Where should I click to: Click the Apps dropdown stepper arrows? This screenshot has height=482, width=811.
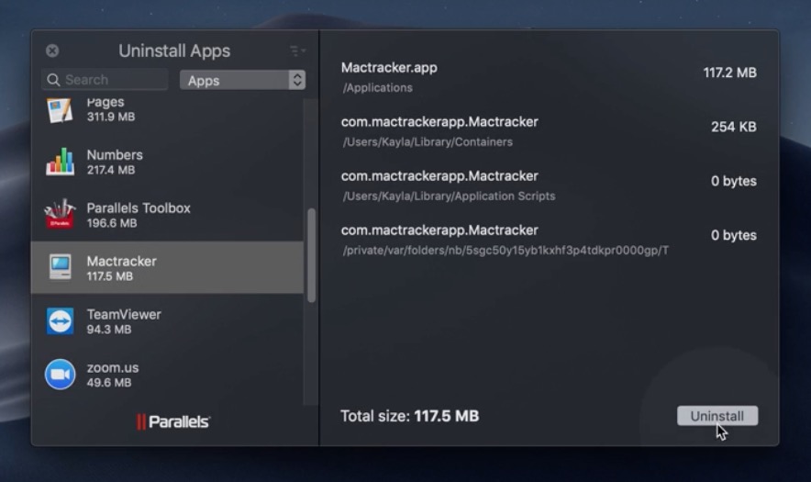[297, 80]
